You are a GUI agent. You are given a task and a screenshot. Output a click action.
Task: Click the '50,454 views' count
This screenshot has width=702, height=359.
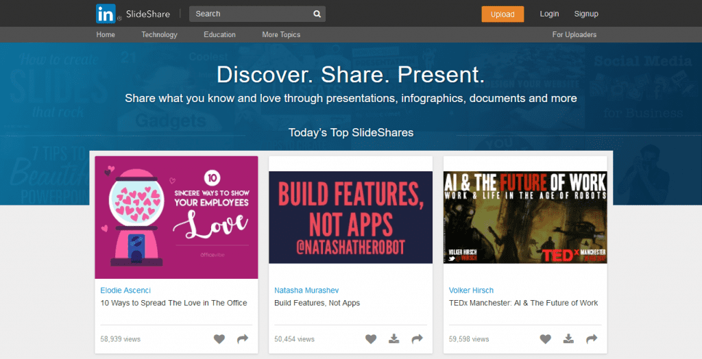coord(294,339)
